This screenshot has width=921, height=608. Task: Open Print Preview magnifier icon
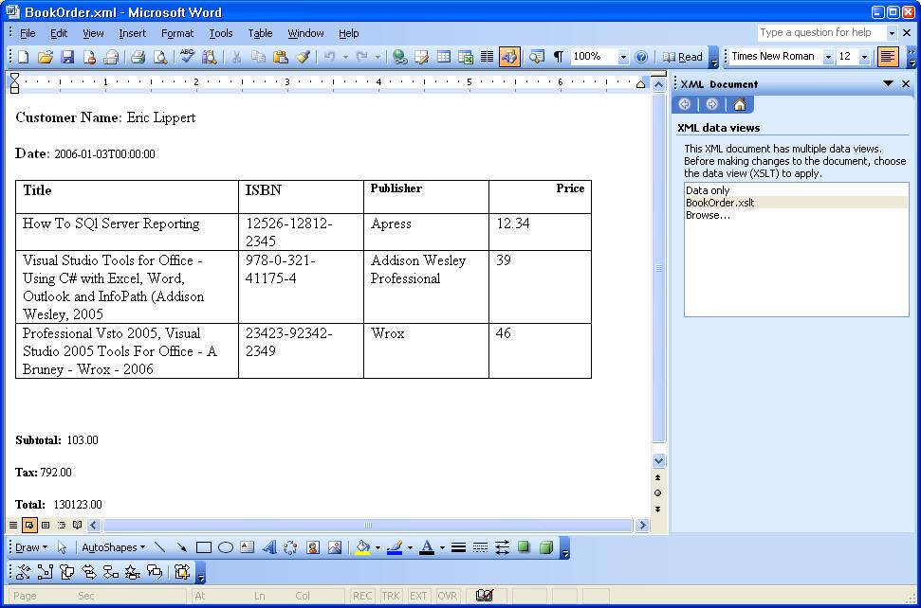[159, 57]
